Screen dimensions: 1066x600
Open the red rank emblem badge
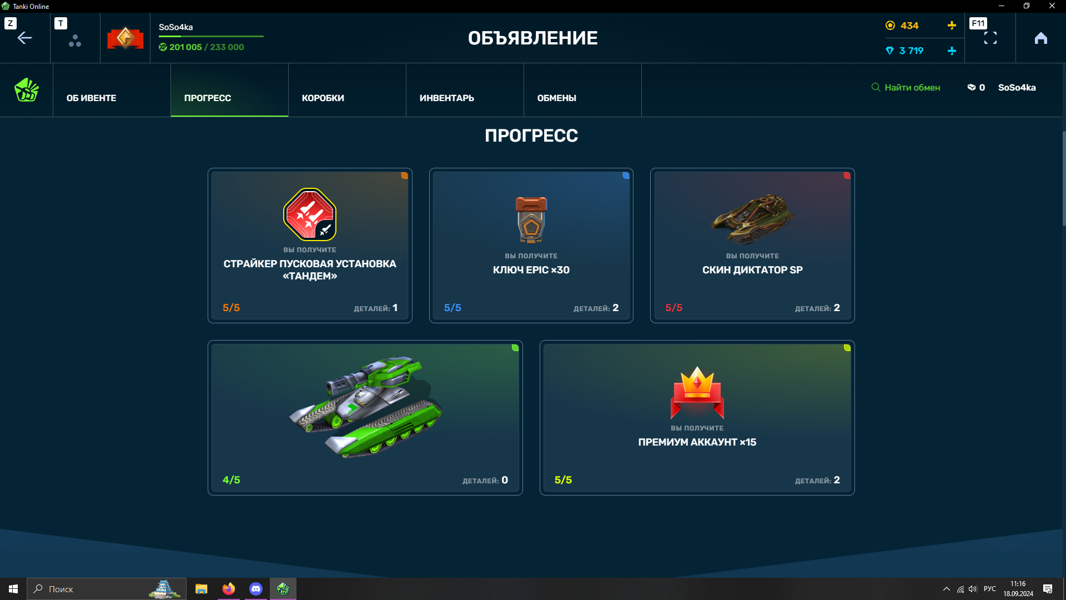pos(125,38)
